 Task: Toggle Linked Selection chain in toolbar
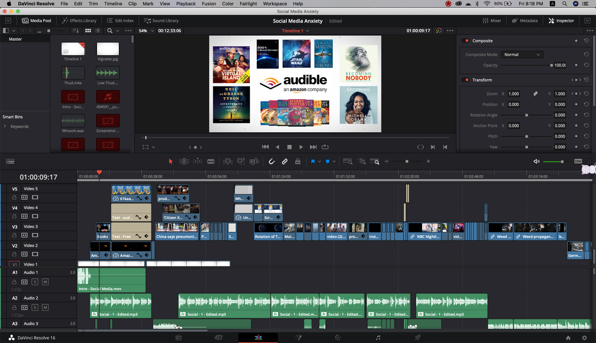[x=285, y=161]
